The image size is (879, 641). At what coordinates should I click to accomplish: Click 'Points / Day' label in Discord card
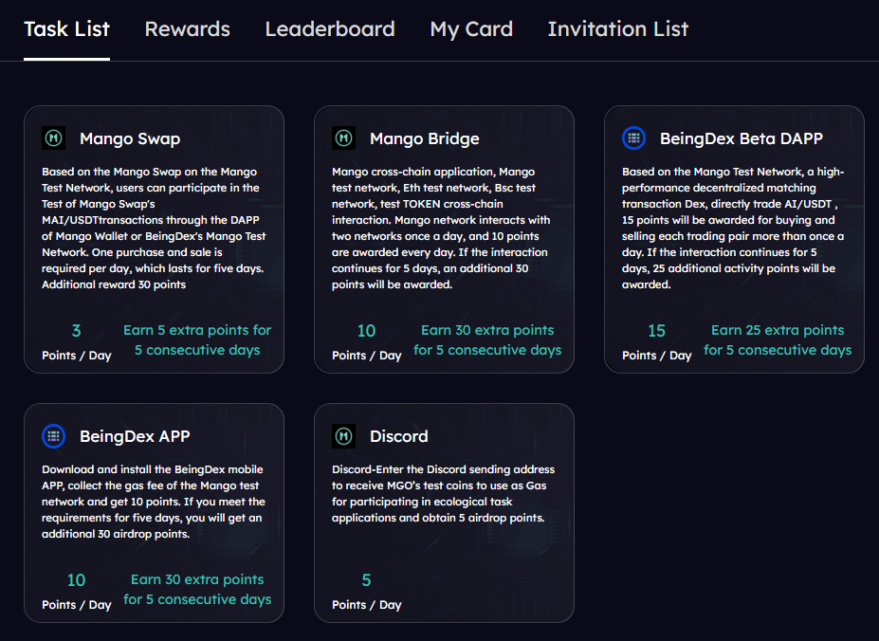click(x=367, y=605)
